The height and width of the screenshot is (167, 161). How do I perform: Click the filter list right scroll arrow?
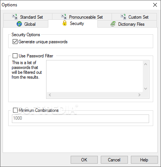point(139,95)
